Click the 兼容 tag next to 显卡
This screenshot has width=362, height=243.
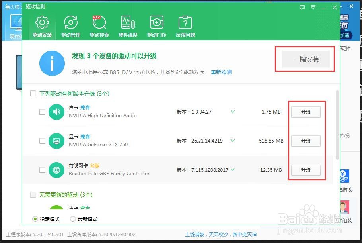pos(85,136)
